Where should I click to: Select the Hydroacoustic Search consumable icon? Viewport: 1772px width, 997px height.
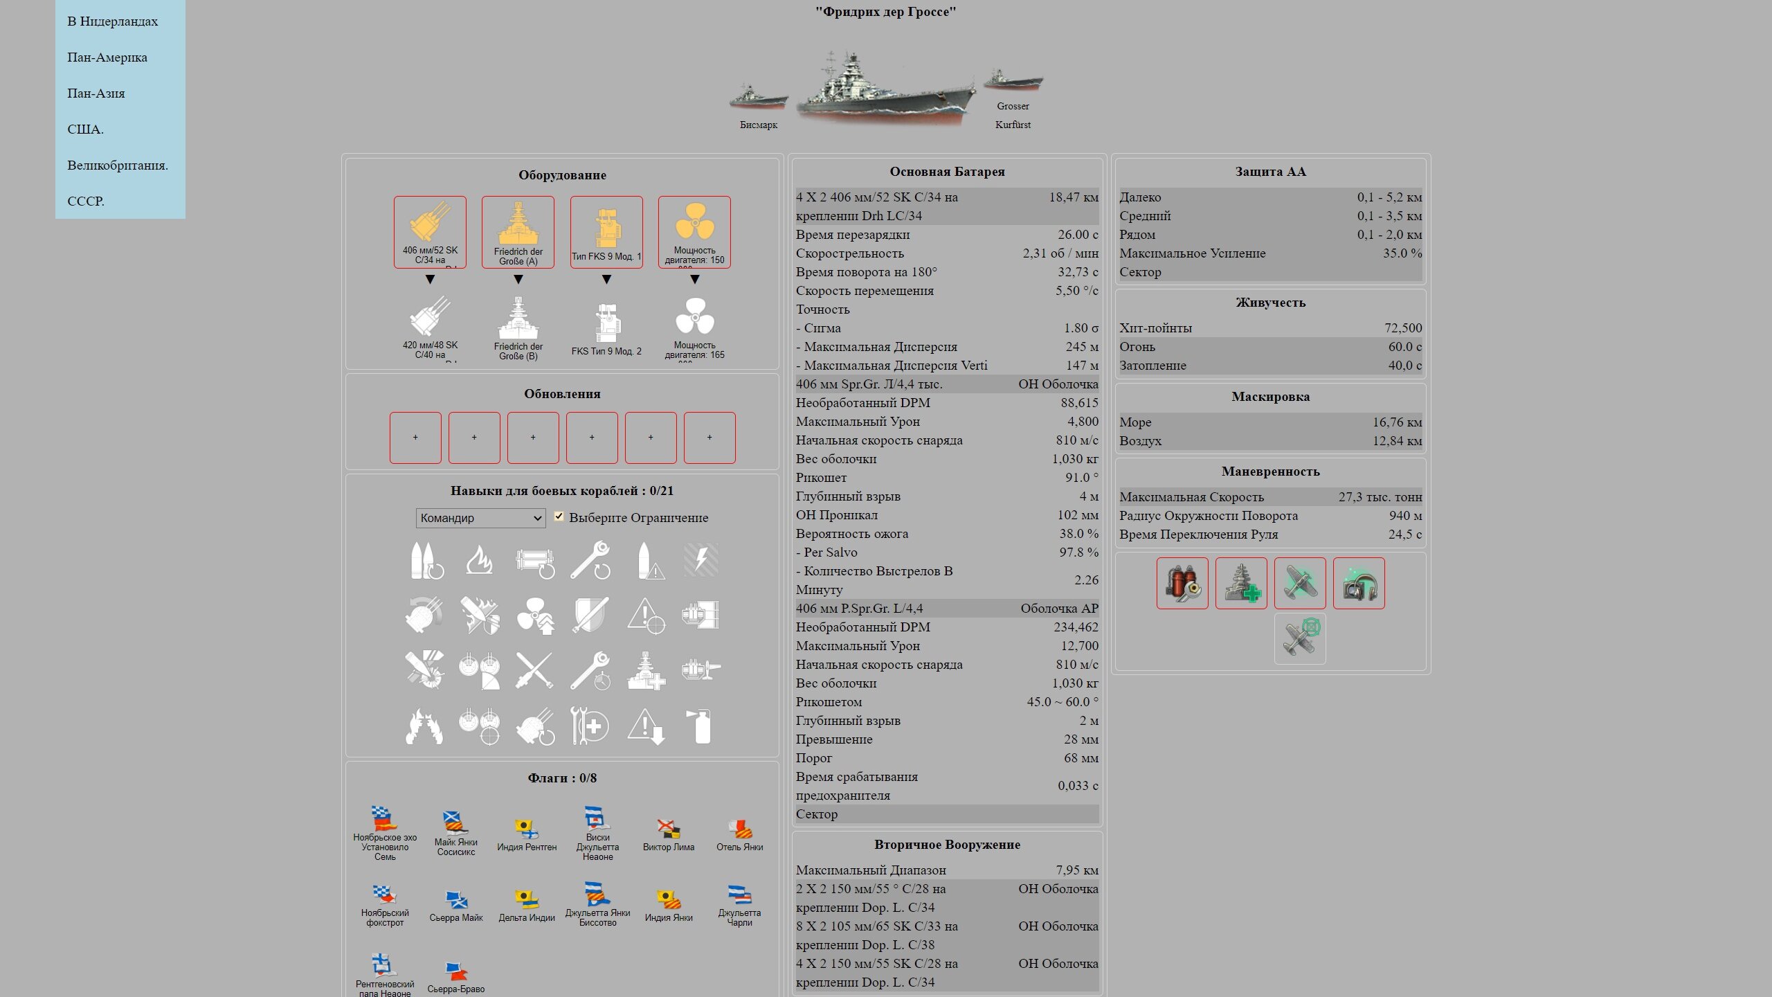[x=1359, y=583]
